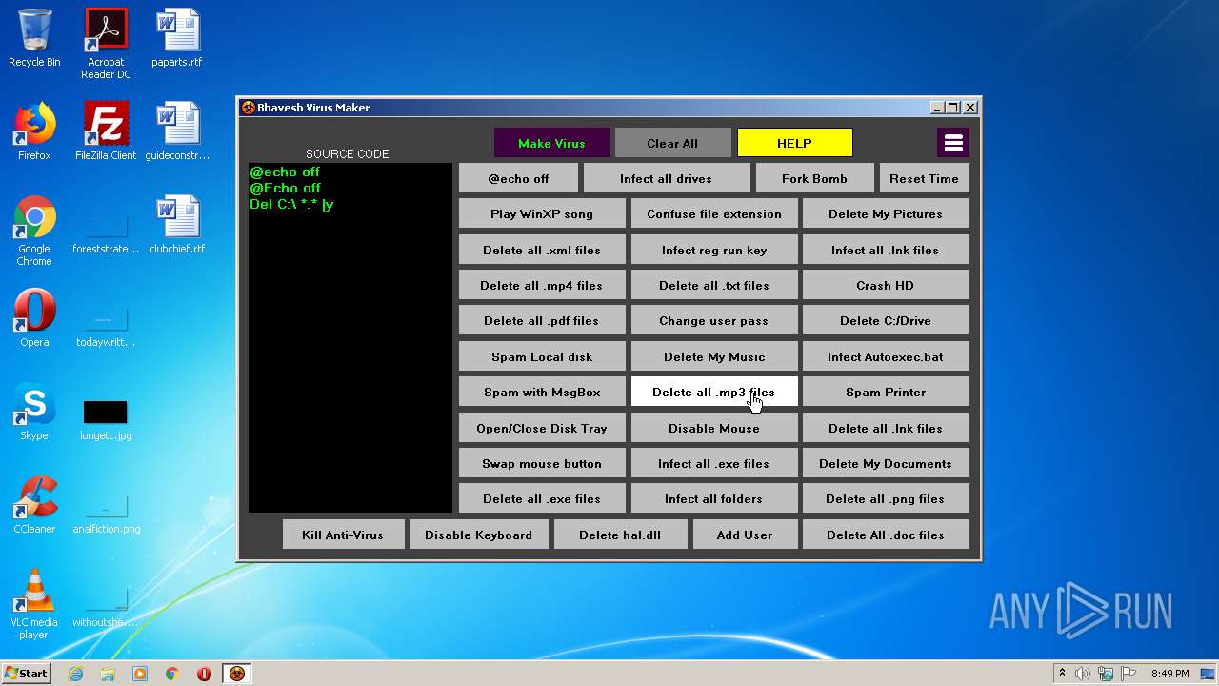Screen dimensions: 1219x686
Task: Click Spam with MsgBox button
Action: point(542,392)
